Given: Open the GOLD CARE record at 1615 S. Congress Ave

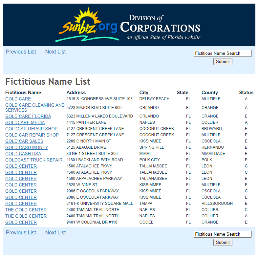Looking at the screenshot, I should [x=18, y=99].
